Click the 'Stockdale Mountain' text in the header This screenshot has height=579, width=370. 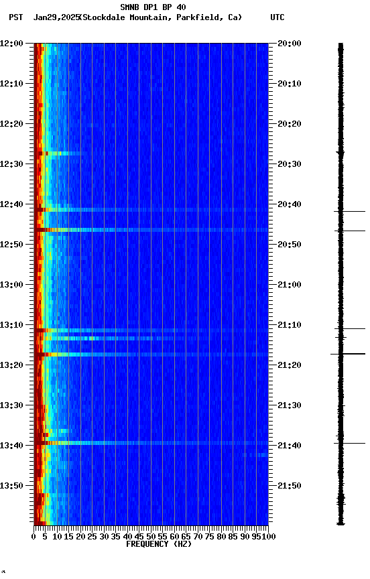(x=125, y=17)
